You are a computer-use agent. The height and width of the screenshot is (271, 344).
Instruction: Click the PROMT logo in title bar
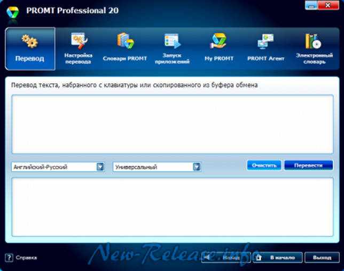[x=12, y=12]
